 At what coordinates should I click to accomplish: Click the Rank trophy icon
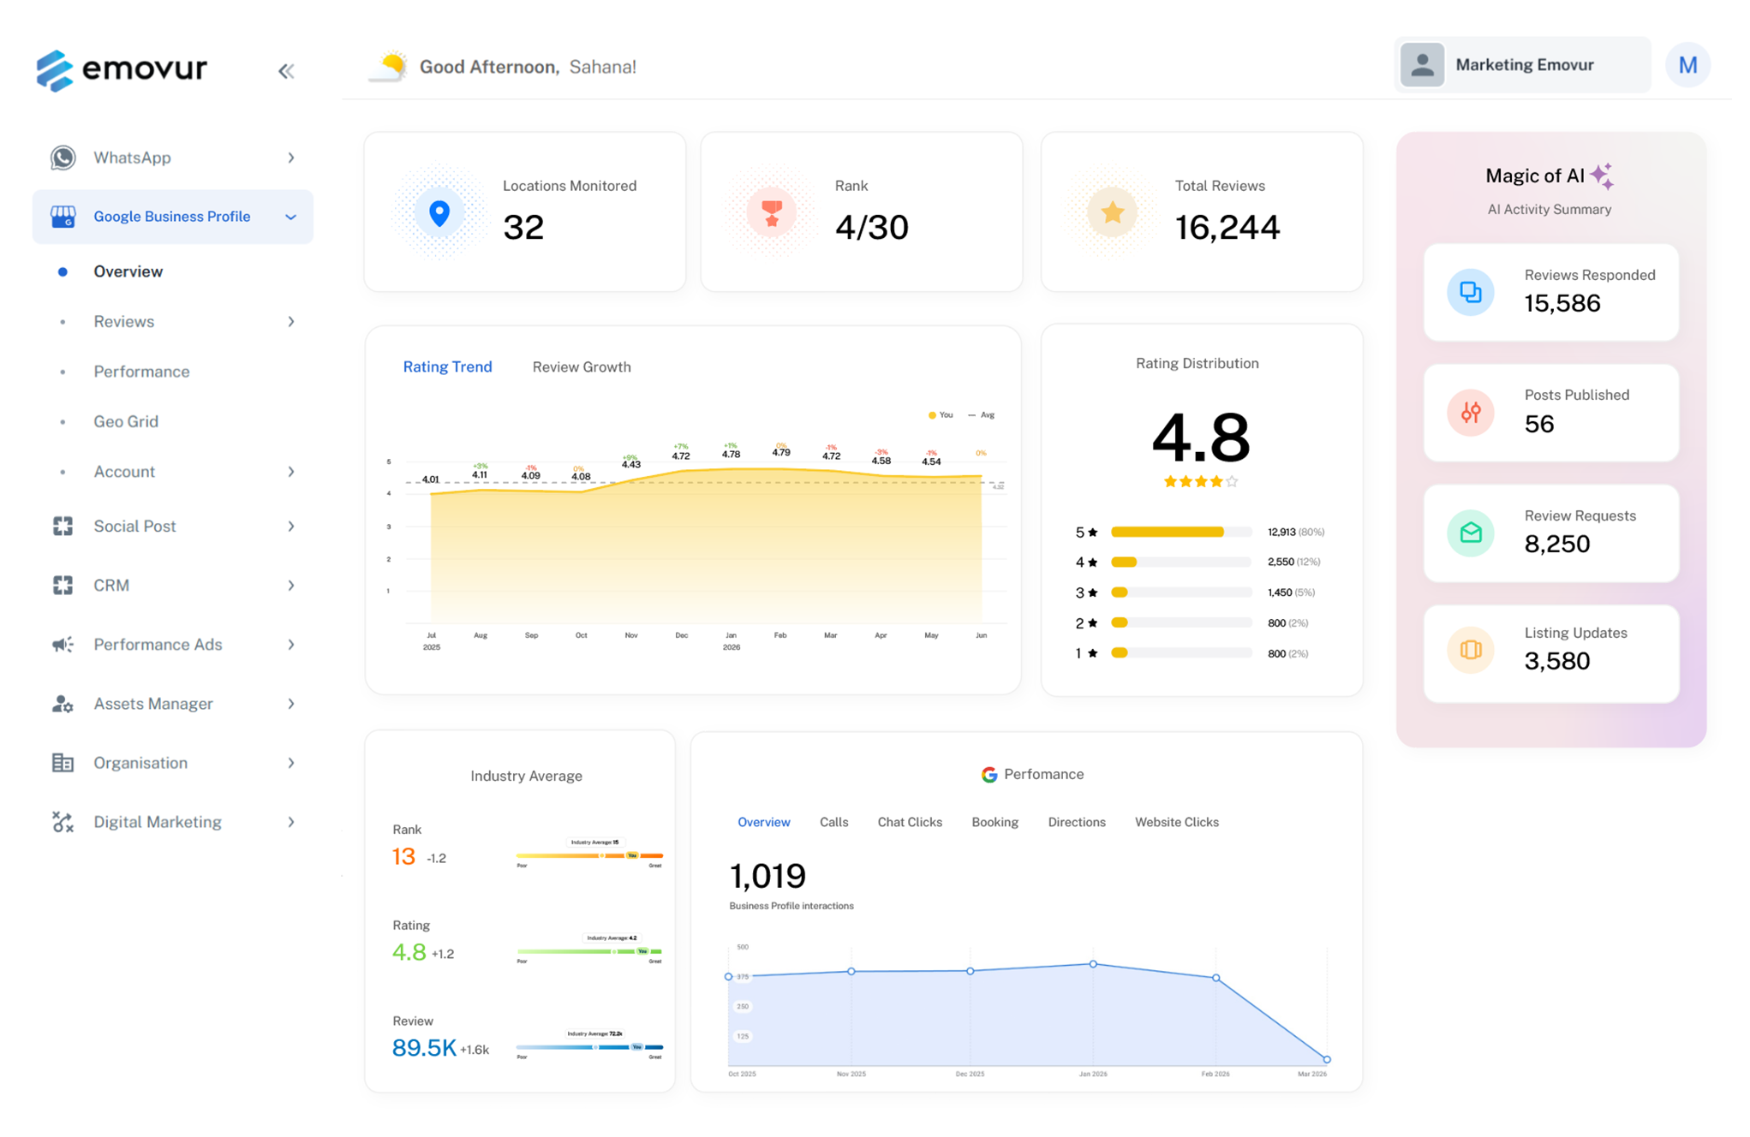click(771, 212)
